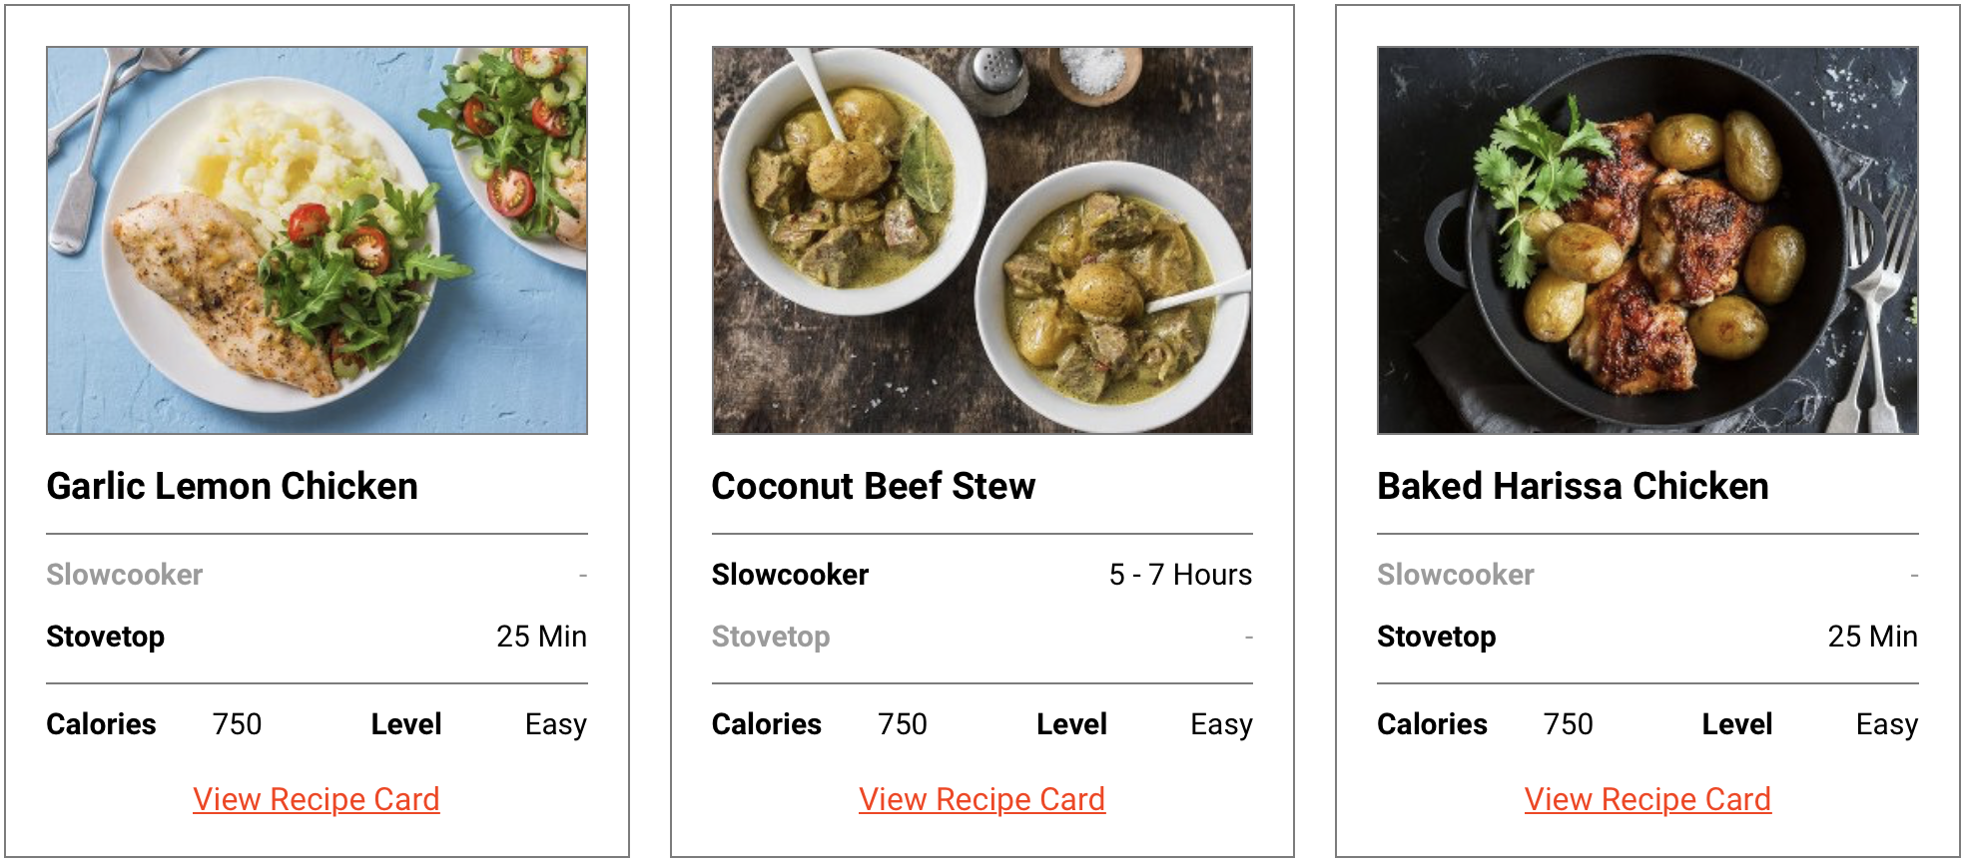Image resolution: width=1965 pixels, height=863 pixels.
Task: Select the Baked Harissa Chicken title
Action: [1573, 486]
